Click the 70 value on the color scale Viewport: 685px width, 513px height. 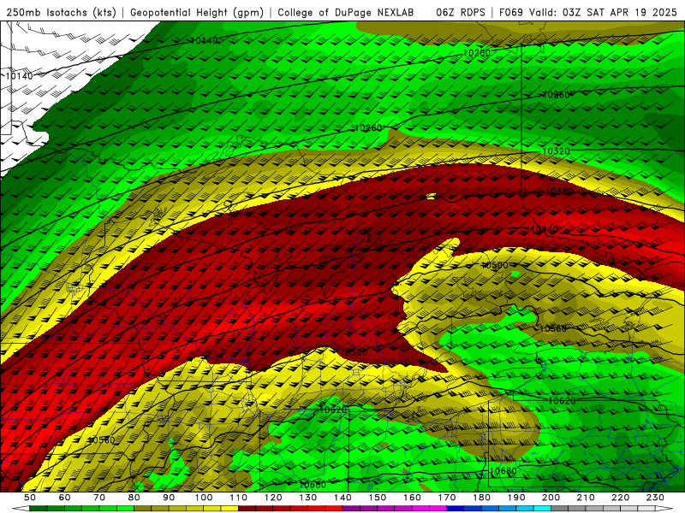tap(99, 498)
